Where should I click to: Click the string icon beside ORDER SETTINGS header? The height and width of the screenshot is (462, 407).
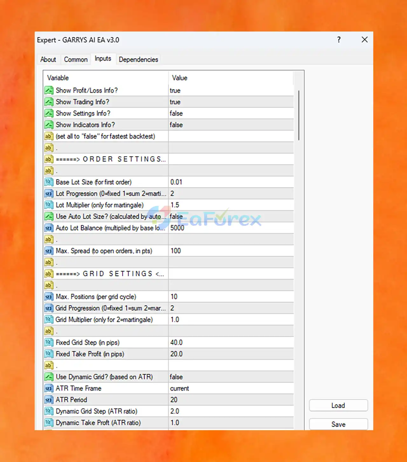click(x=49, y=159)
